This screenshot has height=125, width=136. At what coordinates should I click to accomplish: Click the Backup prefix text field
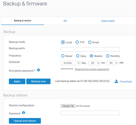[90, 49]
